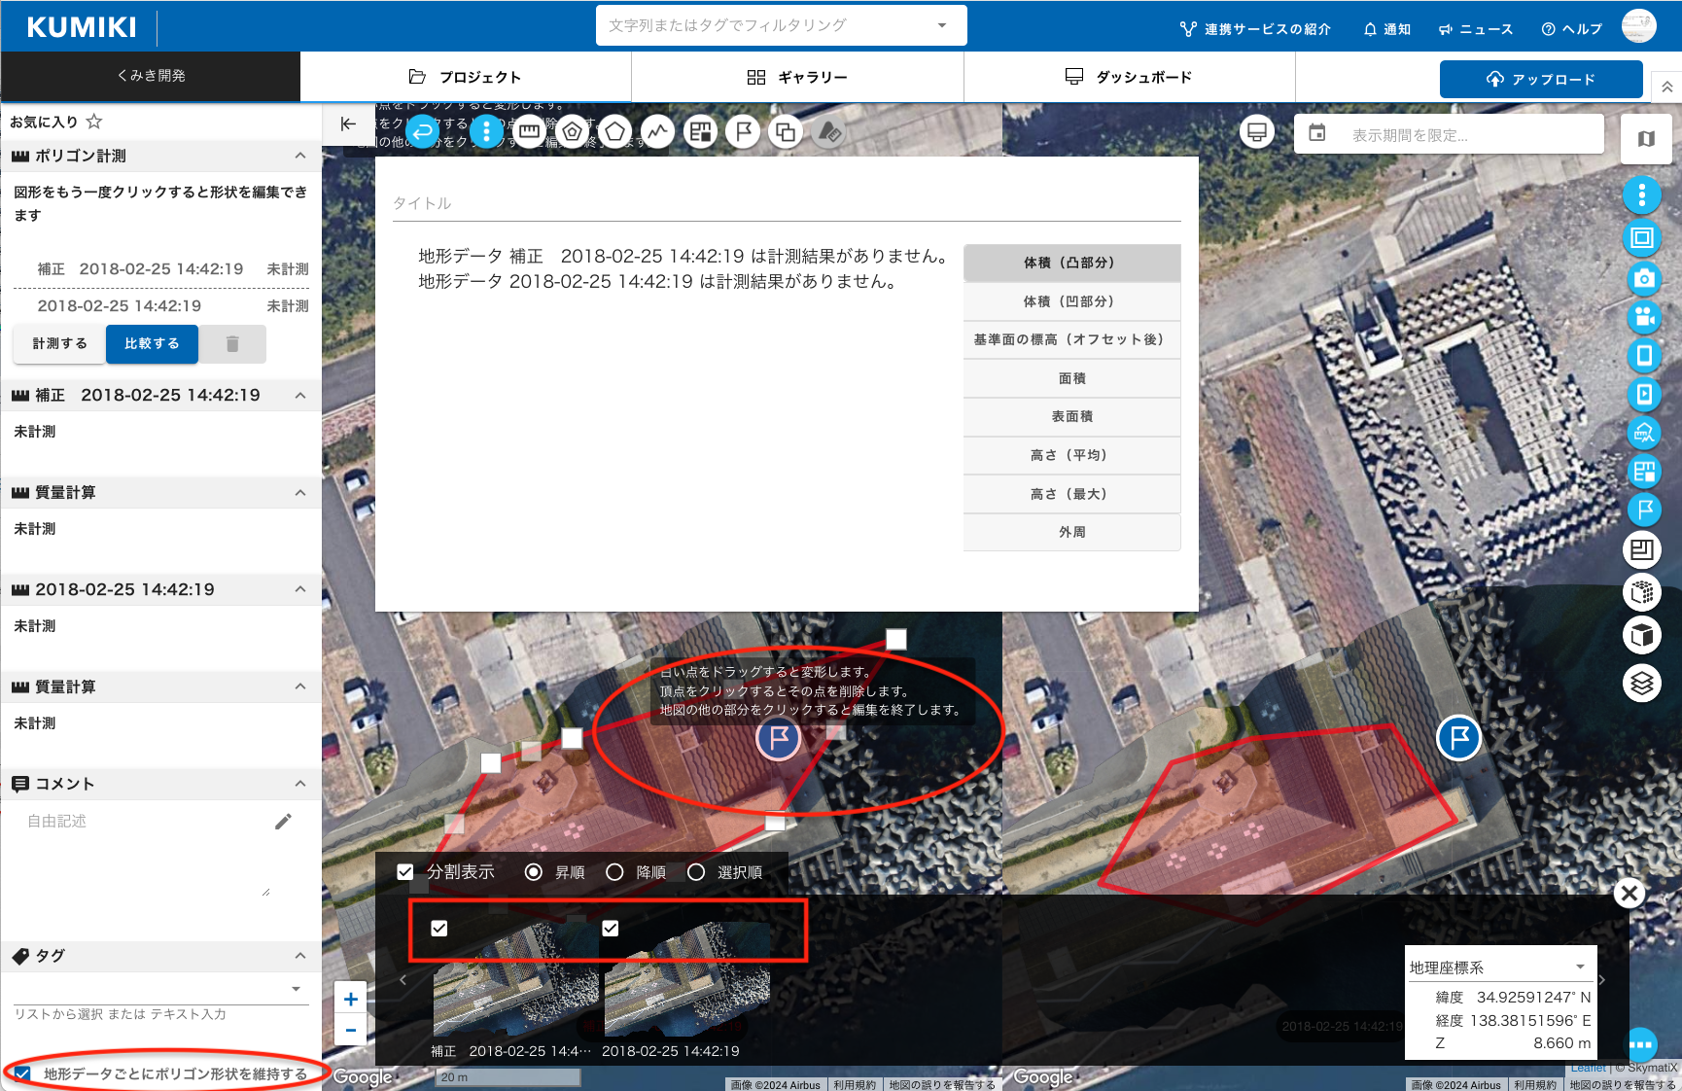Collapse the ポリゴン計測 section
This screenshot has height=1091, width=1682.
(300, 156)
